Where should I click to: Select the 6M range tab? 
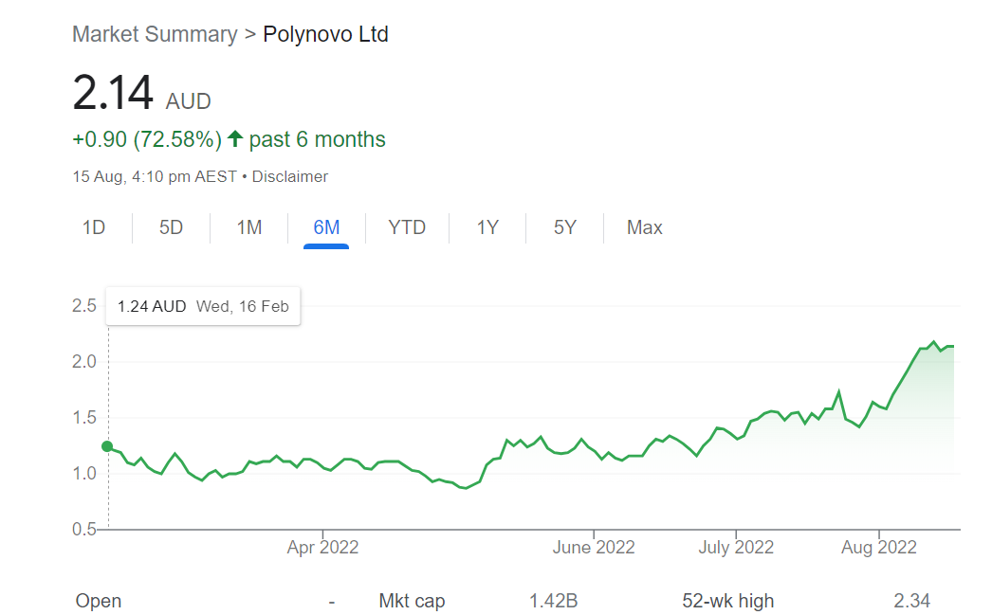click(x=326, y=227)
